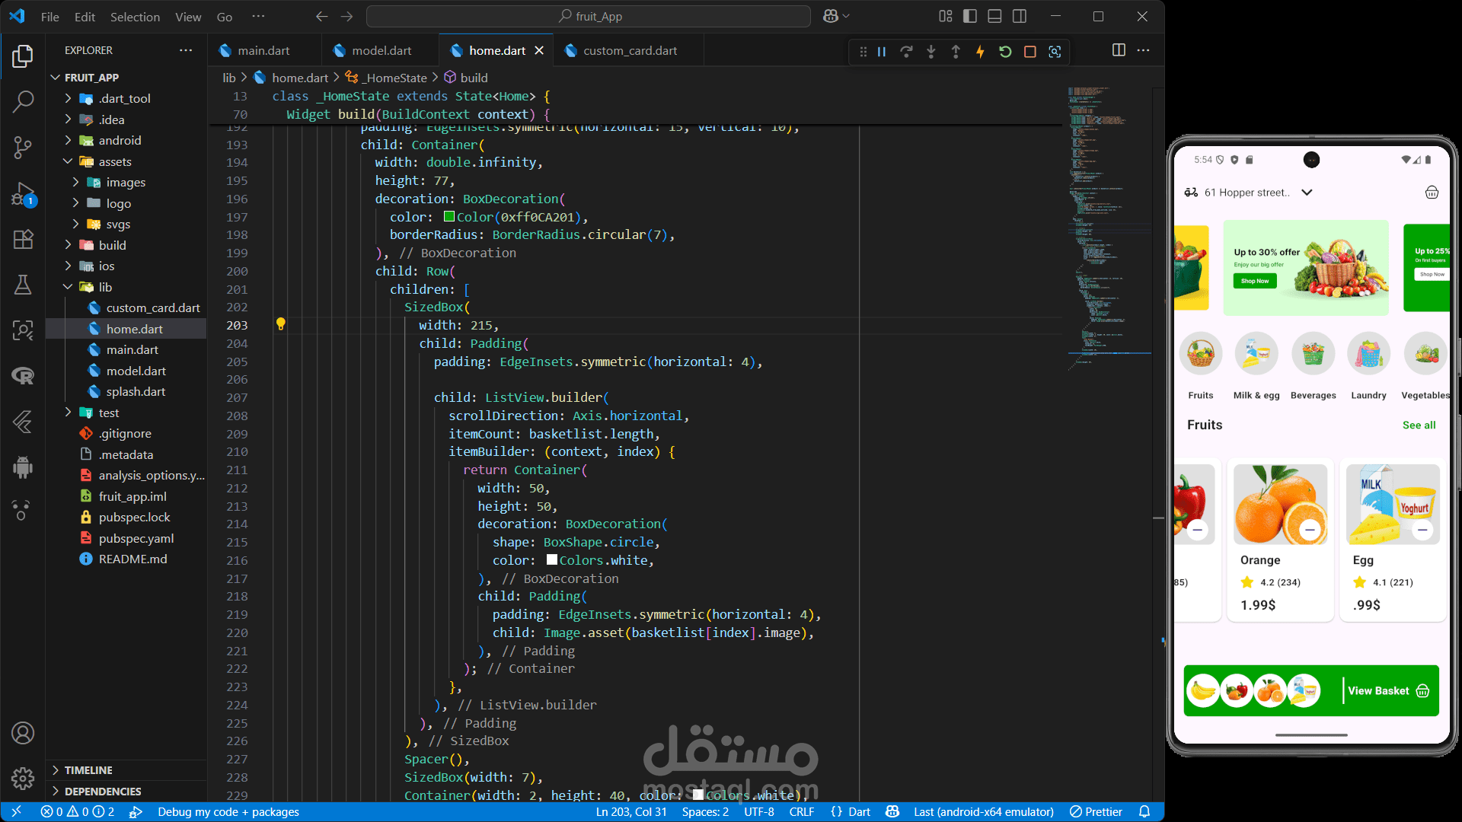1462x822 pixels.
Task: Pause the debug session
Action: point(881,52)
